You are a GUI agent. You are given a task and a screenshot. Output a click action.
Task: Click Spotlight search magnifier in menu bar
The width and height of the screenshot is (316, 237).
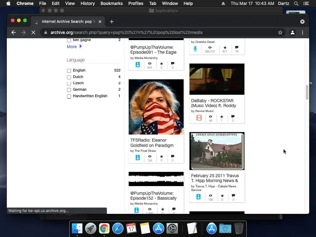[296, 3]
